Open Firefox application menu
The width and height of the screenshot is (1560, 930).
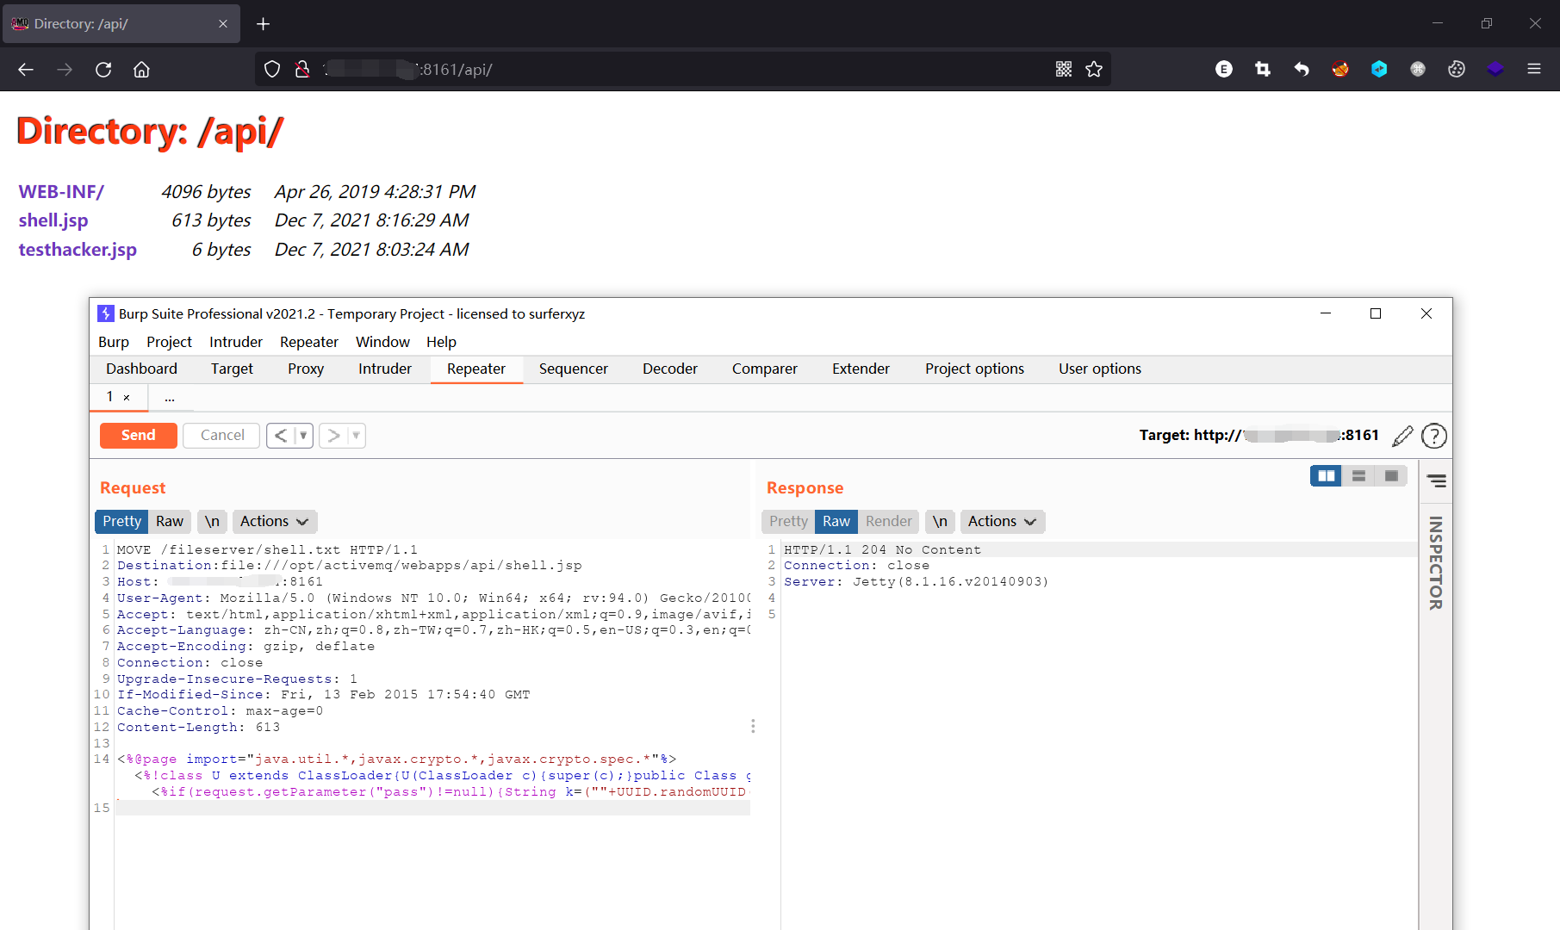pos(1534,70)
